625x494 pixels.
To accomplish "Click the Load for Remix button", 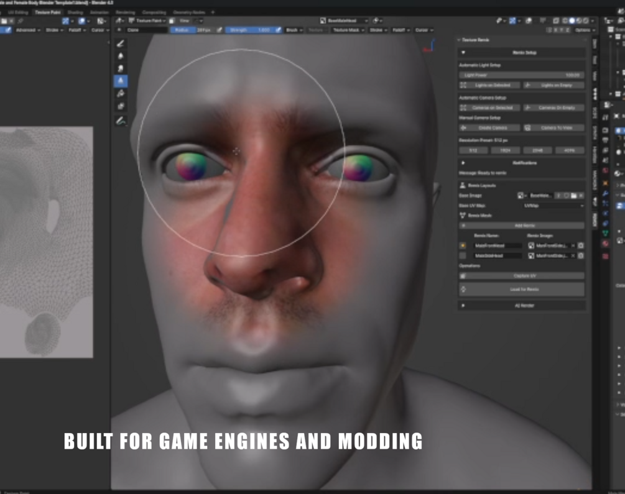I will 522,289.
